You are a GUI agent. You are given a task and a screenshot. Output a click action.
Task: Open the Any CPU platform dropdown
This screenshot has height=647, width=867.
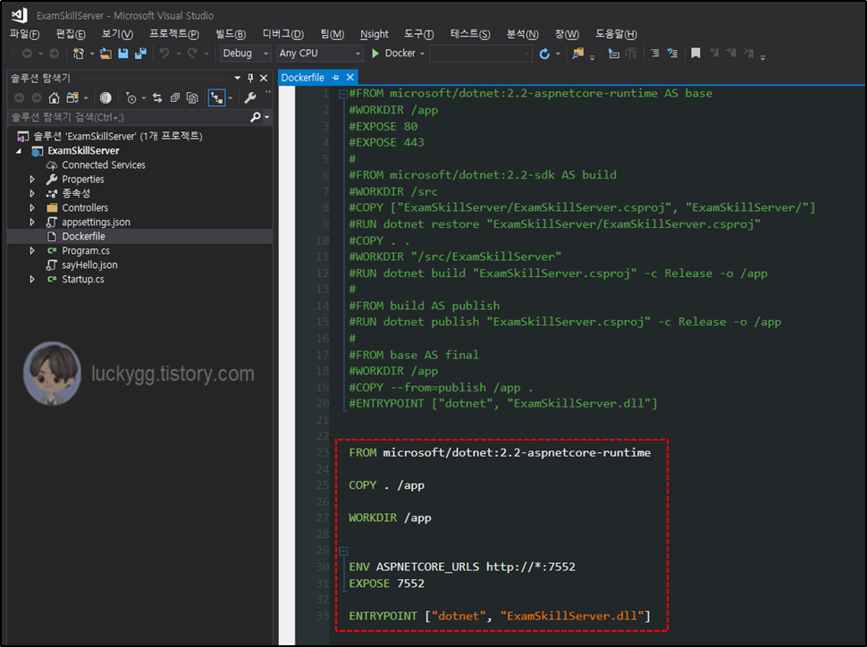tap(320, 53)
